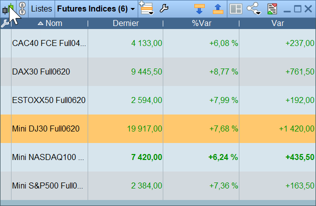Open the Listes menu
This screenshot has width=316, height=206.
tap(42, 9)
